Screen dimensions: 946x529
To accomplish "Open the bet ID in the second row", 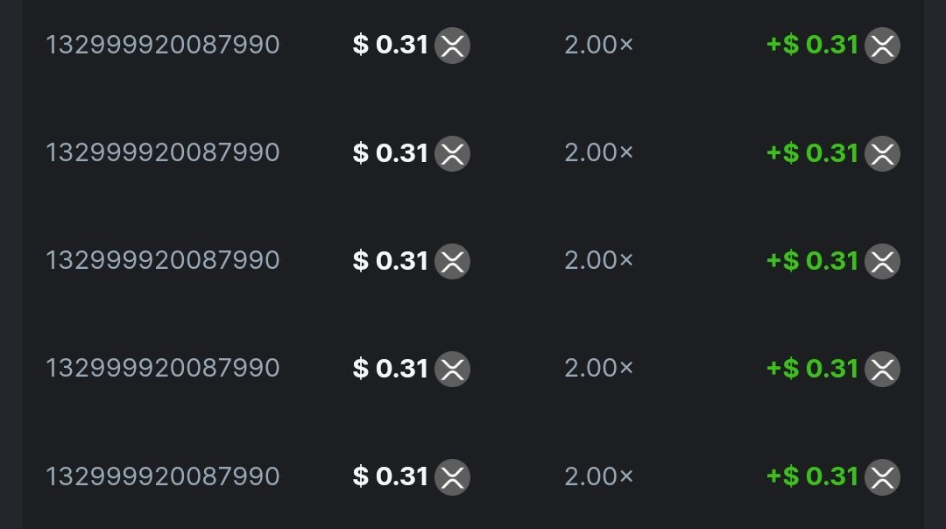I will (x=162, y=152).
